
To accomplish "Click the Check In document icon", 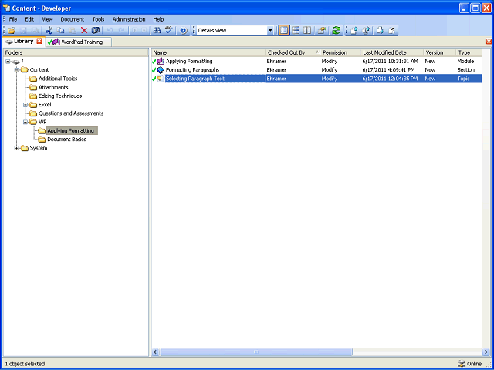I will [x=354, y=31].
